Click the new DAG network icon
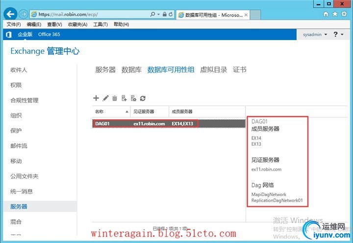Viewport: 353px width, 243px height. point(133,98)
